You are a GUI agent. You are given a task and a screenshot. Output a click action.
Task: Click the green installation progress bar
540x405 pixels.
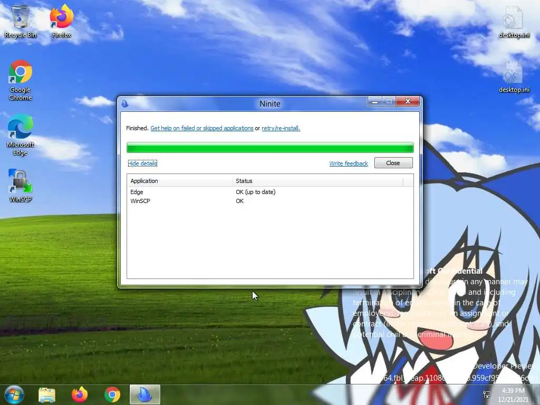[x=270, y=148]
